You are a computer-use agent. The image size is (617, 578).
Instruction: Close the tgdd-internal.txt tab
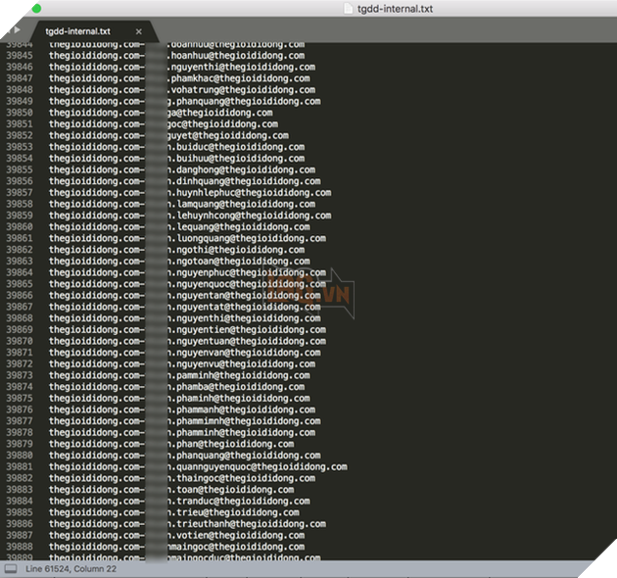[138, 31]
